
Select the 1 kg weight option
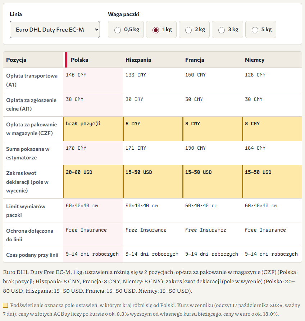click(161, 29)
